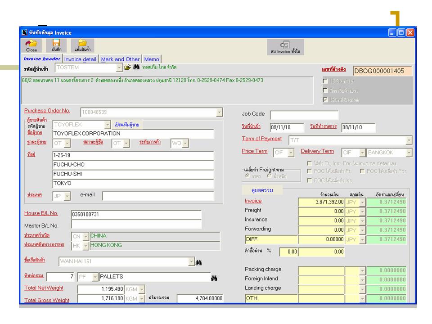
Task: Toggle the Broker checkbox
Action: pos(325,100)
